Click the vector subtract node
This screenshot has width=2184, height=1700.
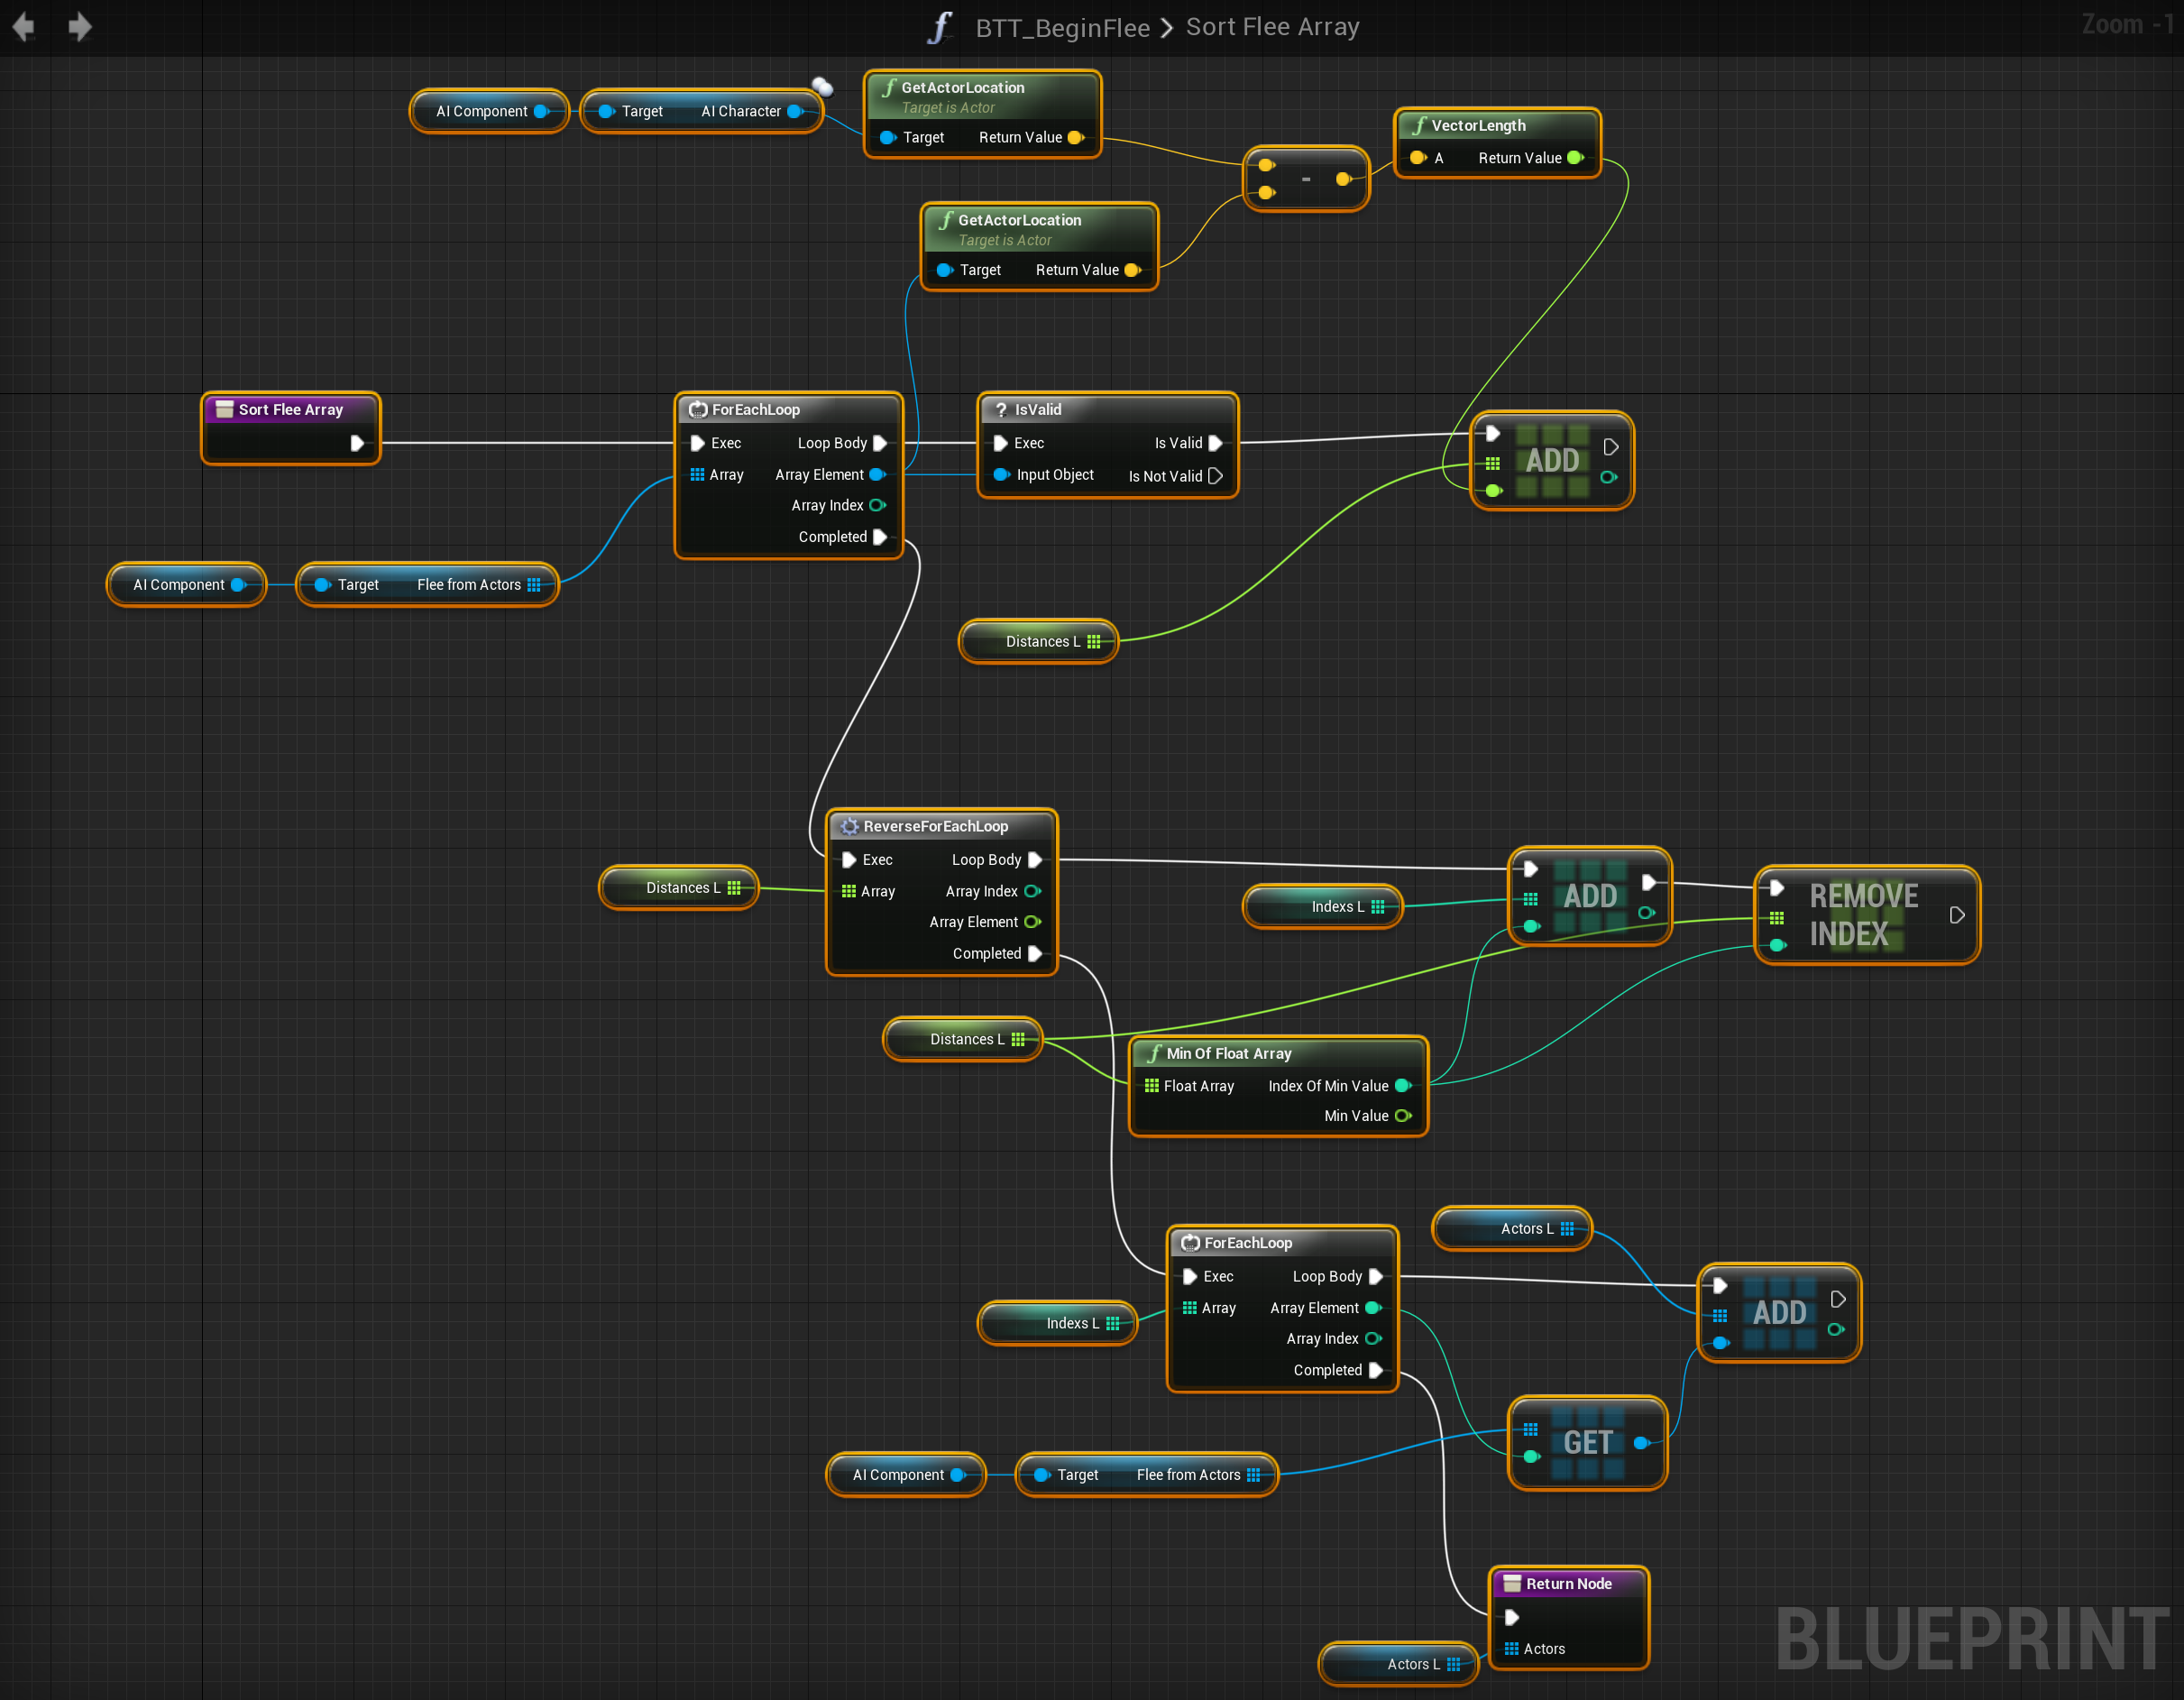(x=1305, y=179)
